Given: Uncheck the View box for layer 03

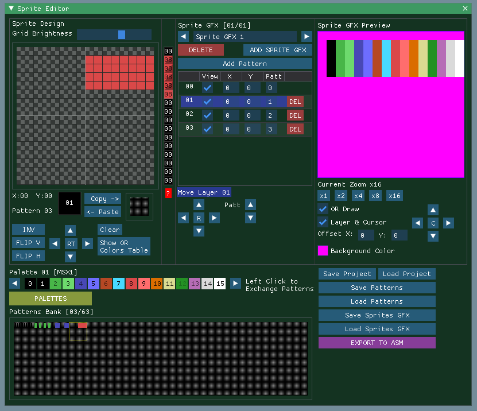Looking at the screenshot, I should (x=207, y=129).
